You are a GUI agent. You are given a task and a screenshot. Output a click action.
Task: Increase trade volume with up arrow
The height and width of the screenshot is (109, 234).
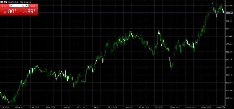(27, 6)
